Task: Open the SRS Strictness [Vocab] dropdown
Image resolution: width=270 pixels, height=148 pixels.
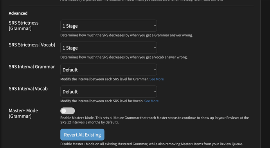Action: pos(108,48)
